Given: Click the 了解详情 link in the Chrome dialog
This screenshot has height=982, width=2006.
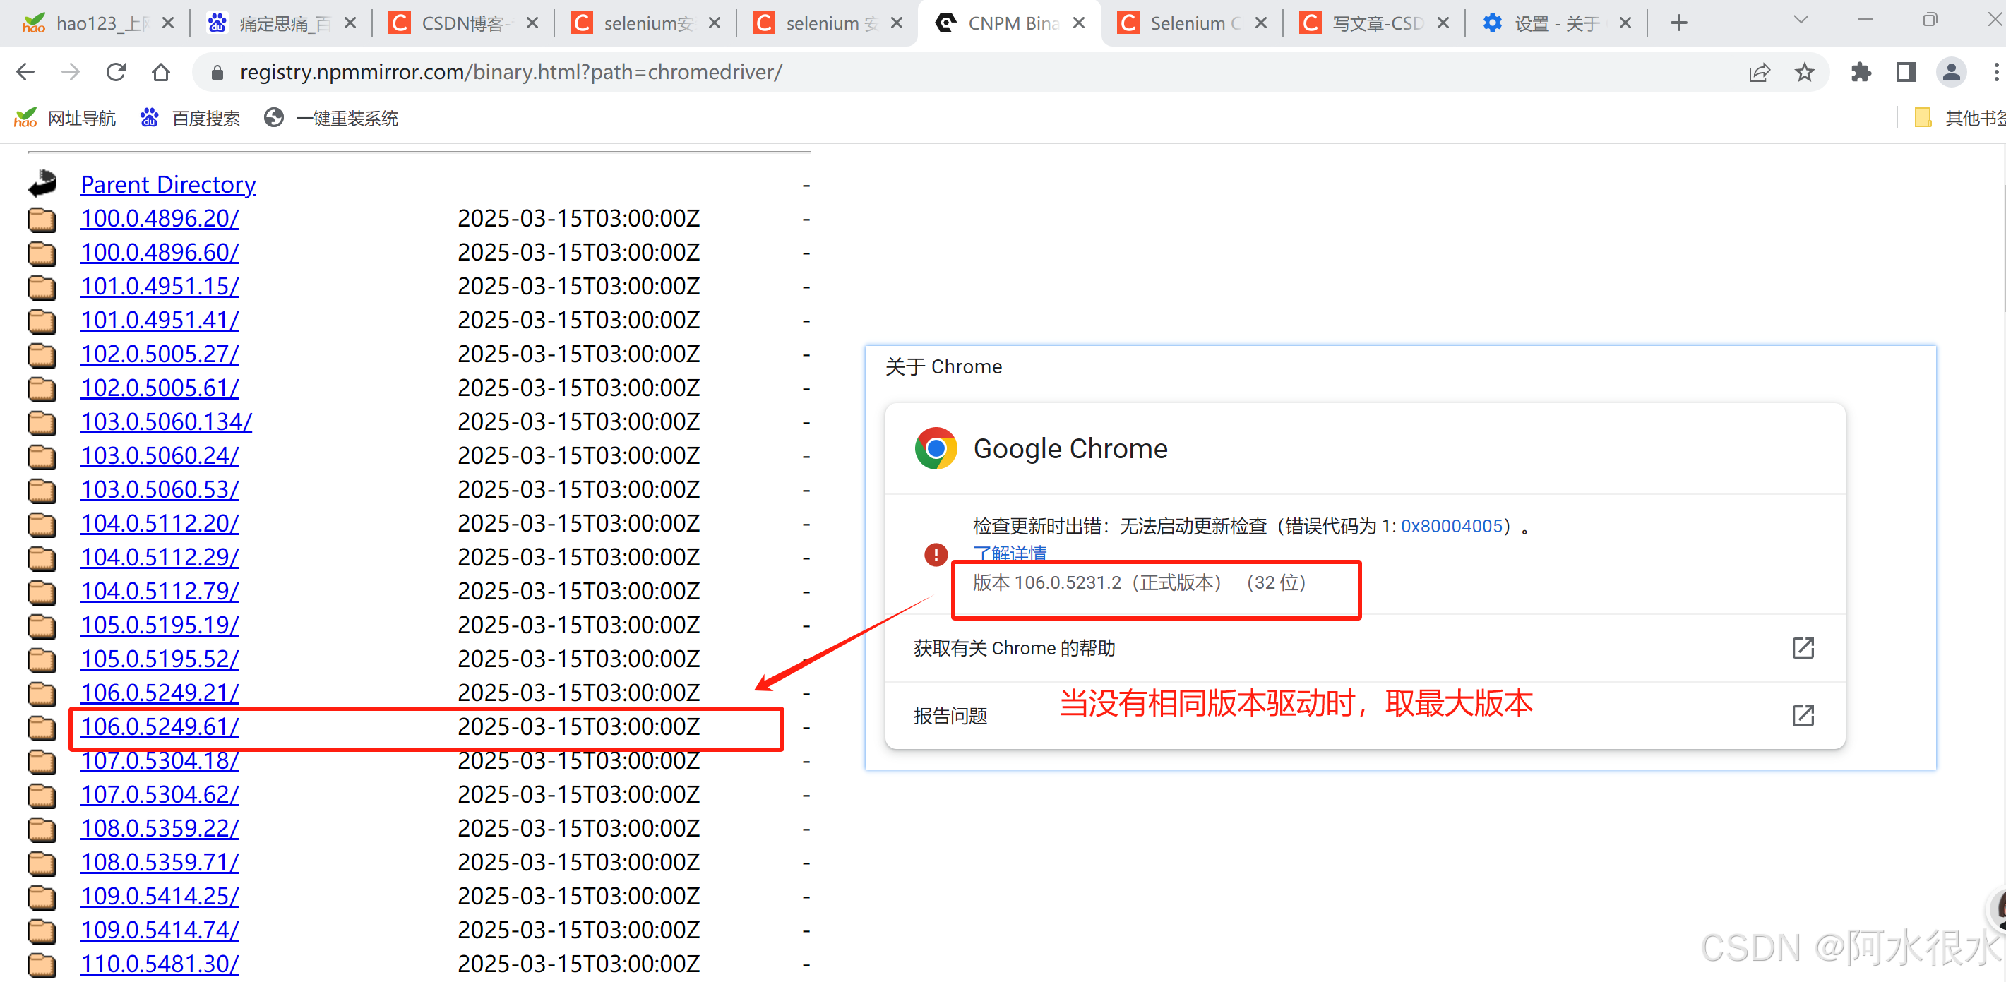Looking at the screenshot, I should [1009, 553].
